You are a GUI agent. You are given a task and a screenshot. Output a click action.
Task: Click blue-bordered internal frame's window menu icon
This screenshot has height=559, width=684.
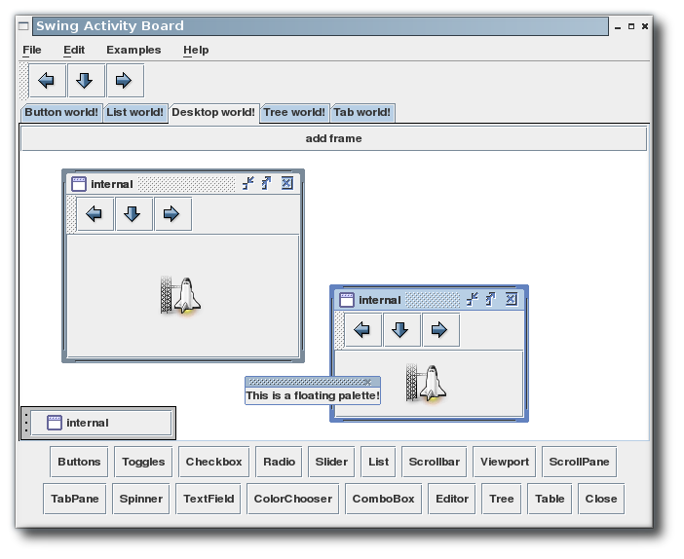[347, 300]
